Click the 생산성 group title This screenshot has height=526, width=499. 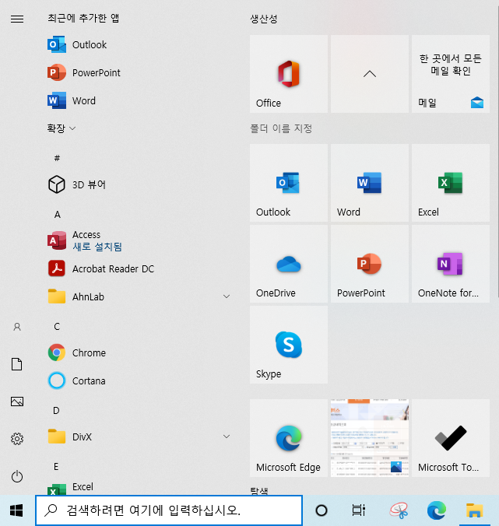click(264, 19)
